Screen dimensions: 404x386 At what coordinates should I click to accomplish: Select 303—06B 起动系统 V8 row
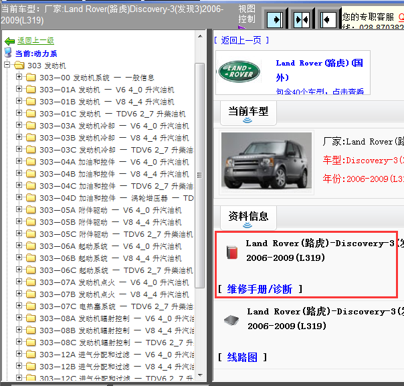pyautogui.click(x=110, y=258)
